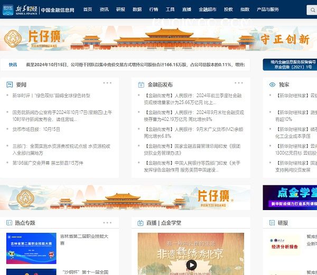Click the 快讯 label
The image size is (317, 275).
(13, 64)
